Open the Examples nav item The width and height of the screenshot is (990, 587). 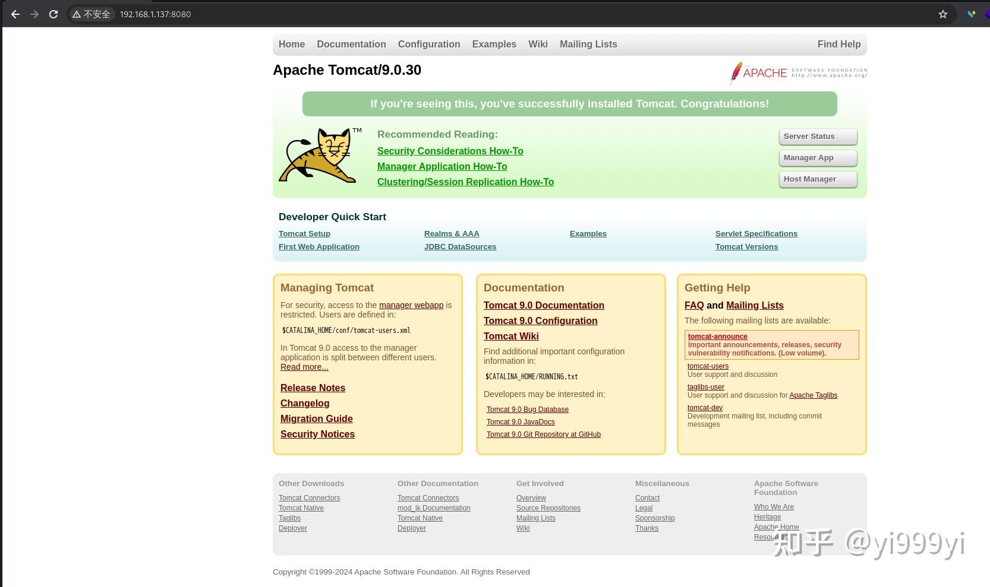(494, 44)
